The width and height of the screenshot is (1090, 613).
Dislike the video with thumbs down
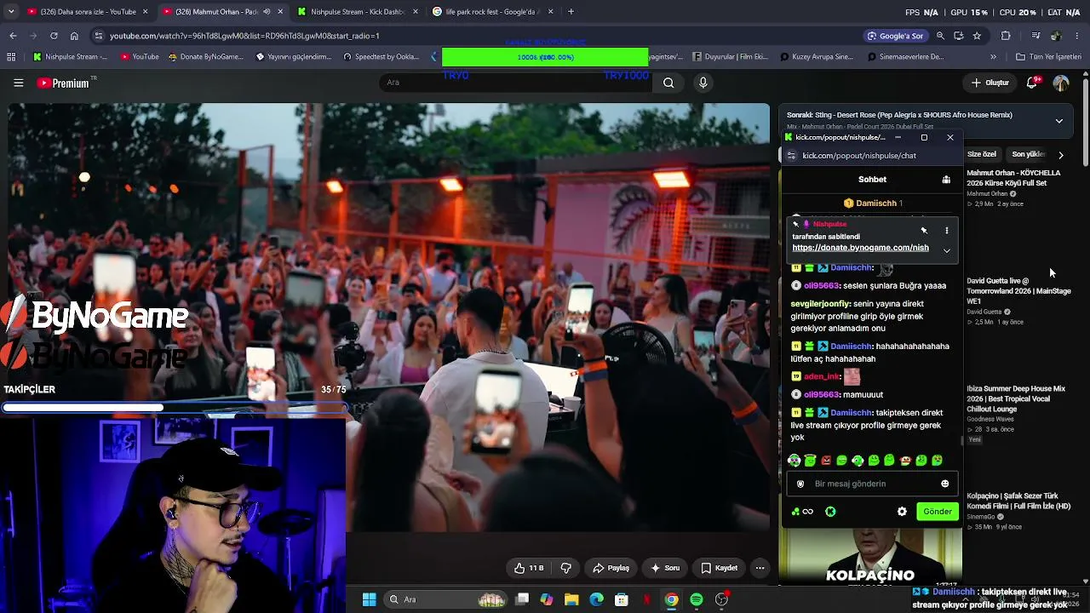click(x=565, y=568)
